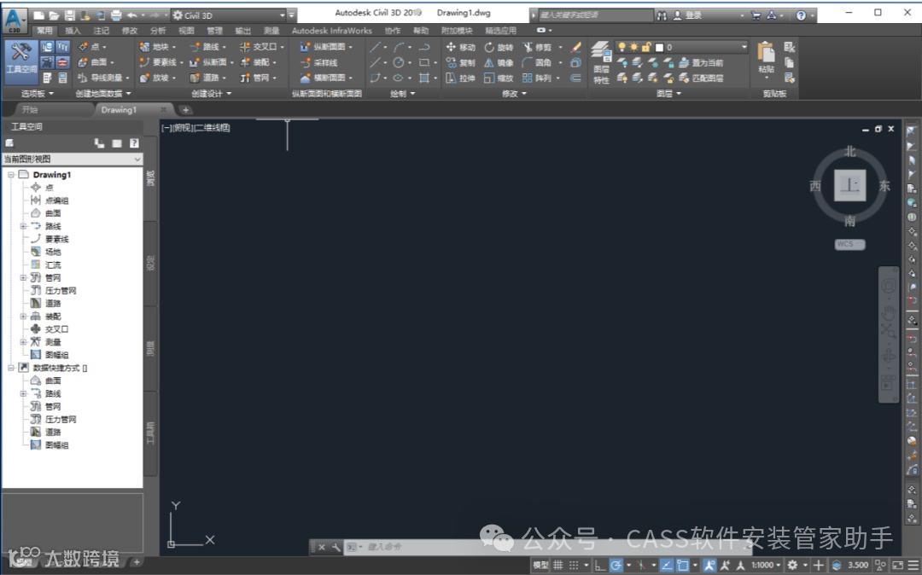Collapse the Drawing1 tree node

coord(10,175)
